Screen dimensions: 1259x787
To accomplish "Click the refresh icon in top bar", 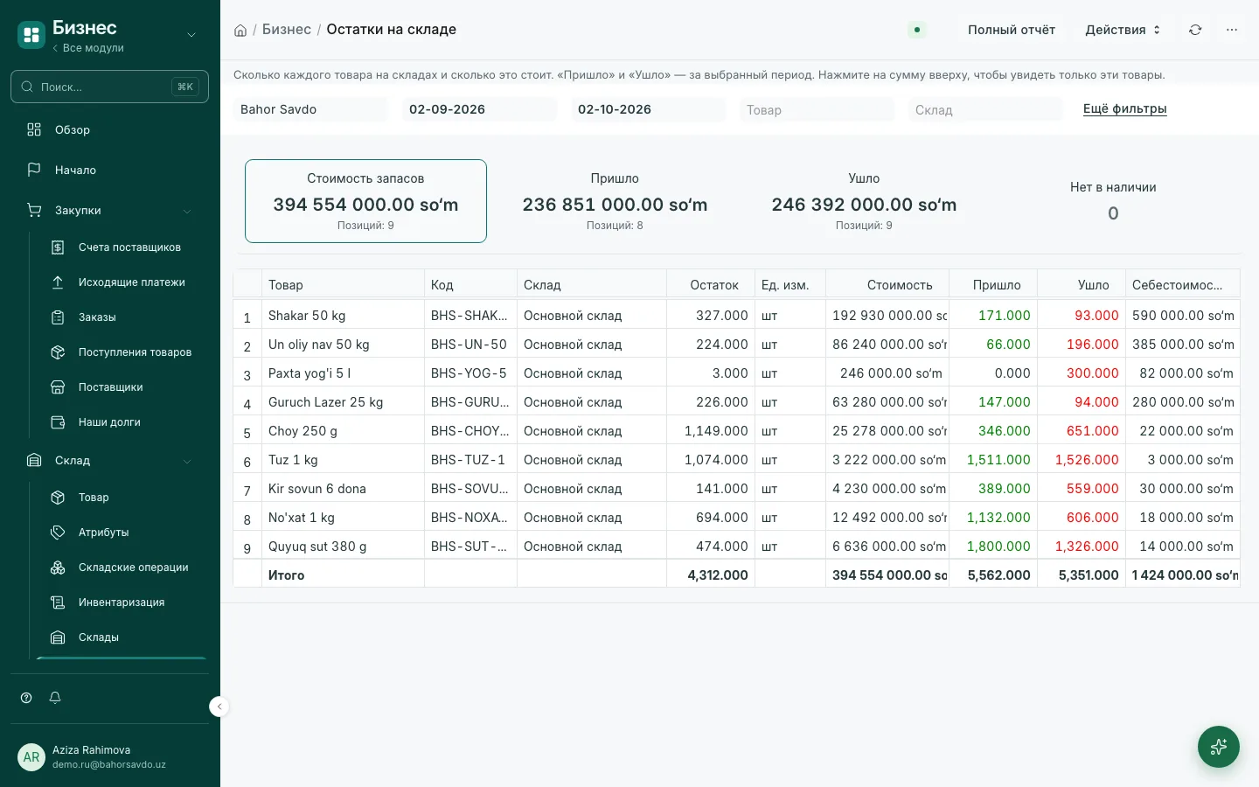I will pyautogui.click(x=1195, y=30).
